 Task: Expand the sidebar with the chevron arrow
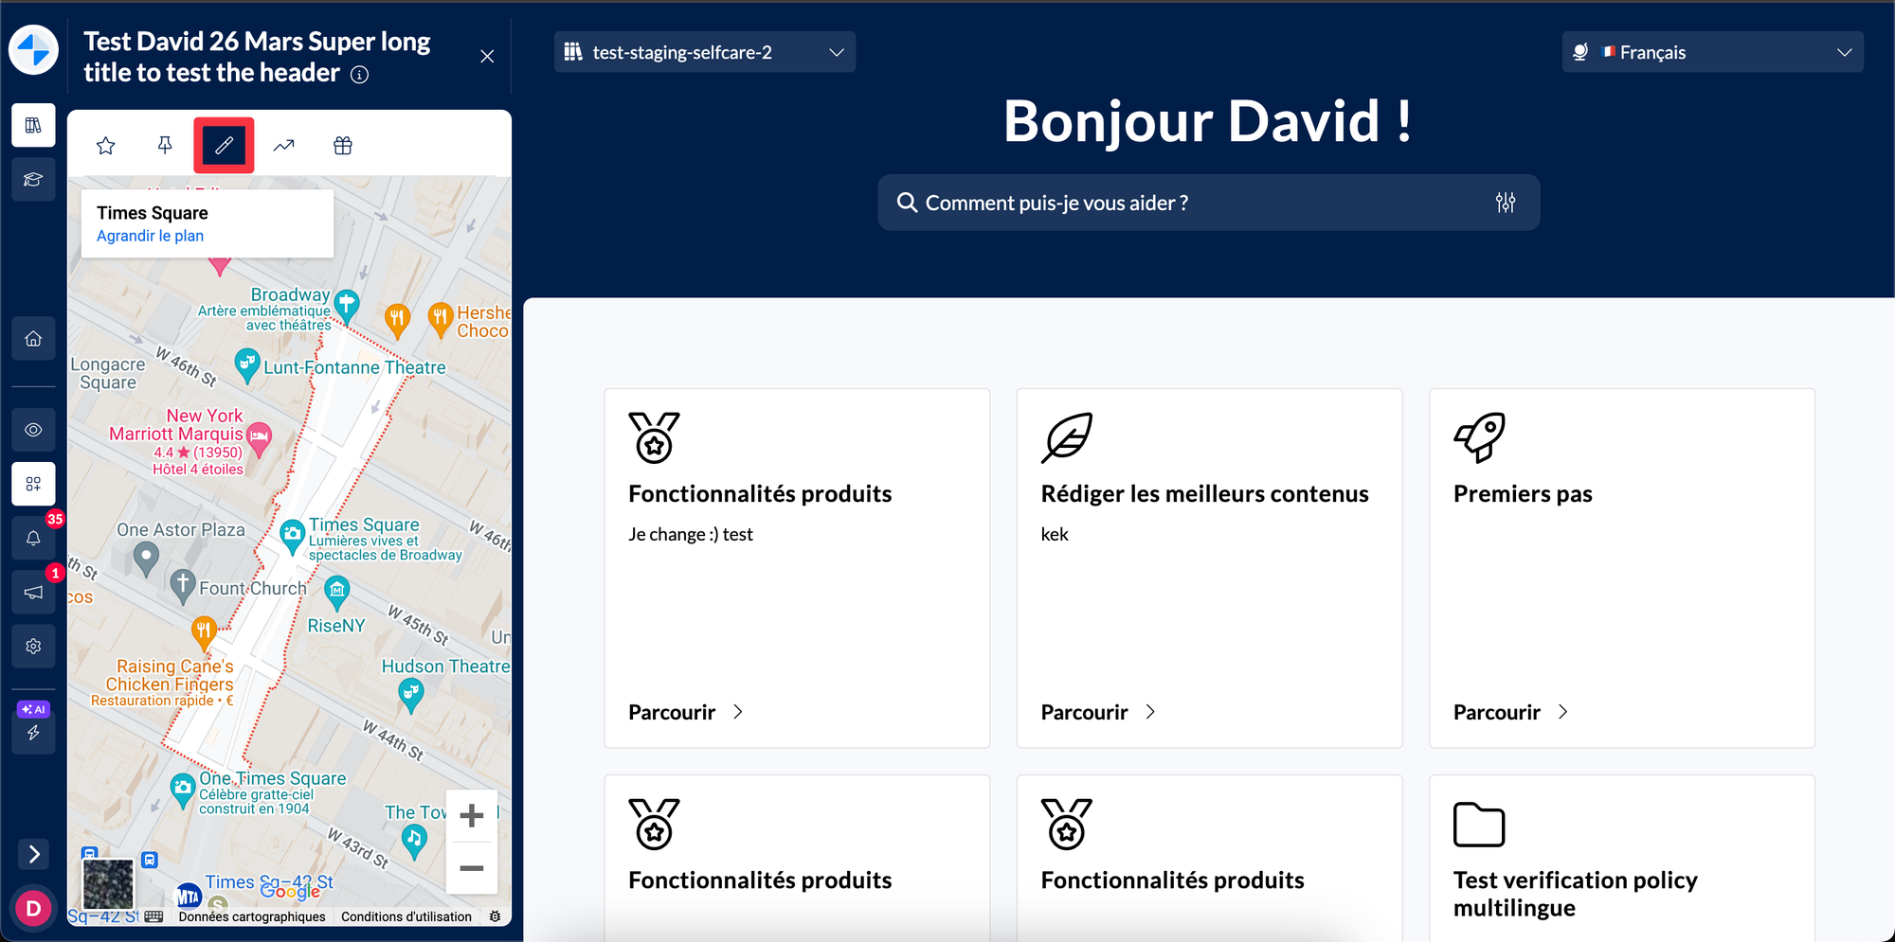[x=34, y=854]
